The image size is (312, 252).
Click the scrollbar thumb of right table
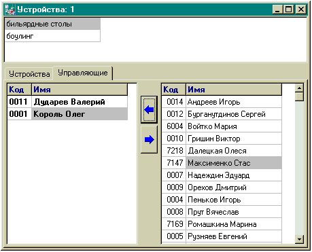pos(299,96)
